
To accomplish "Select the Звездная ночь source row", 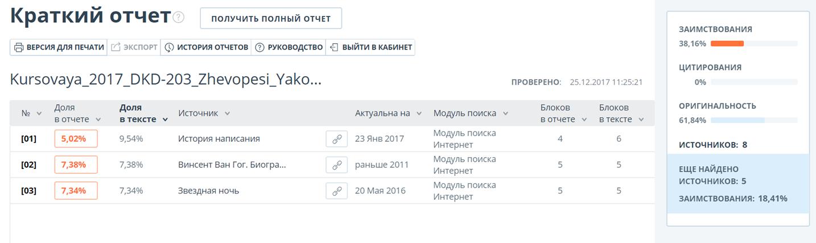I will pyautogui.click(x=332, y=191).
